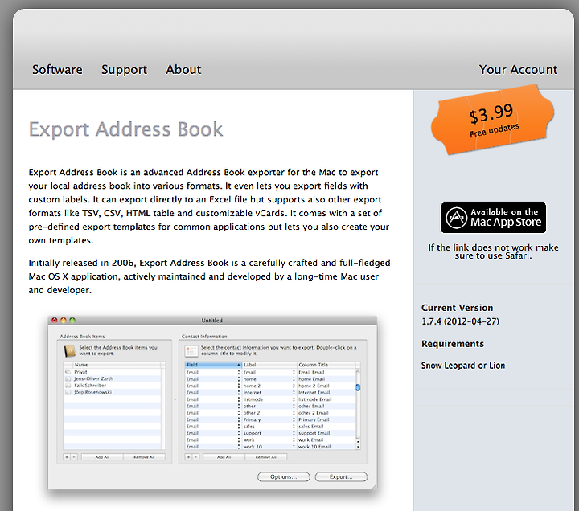Click the Address Book Items group label
Screen dimensions: 579x511
point(82,337)
